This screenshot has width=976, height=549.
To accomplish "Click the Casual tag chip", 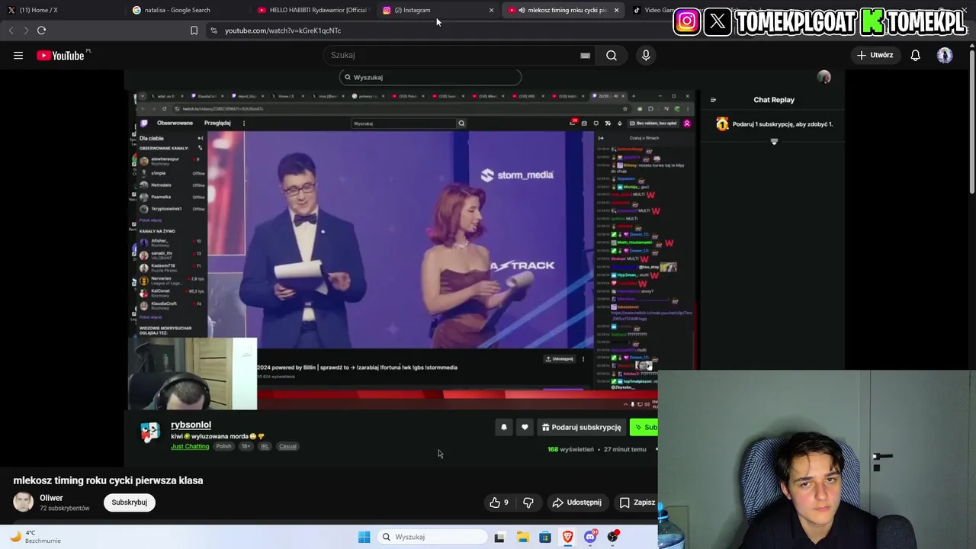I will (x=287, y=446).
